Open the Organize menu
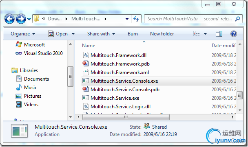This screenshot has height=147, width=248. [x=23, y=34]
